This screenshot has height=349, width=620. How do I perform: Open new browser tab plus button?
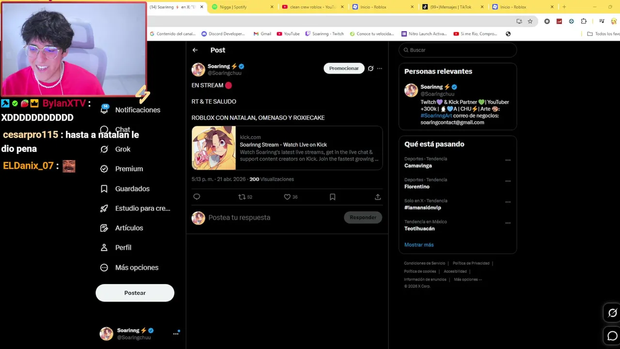[564, 7]
